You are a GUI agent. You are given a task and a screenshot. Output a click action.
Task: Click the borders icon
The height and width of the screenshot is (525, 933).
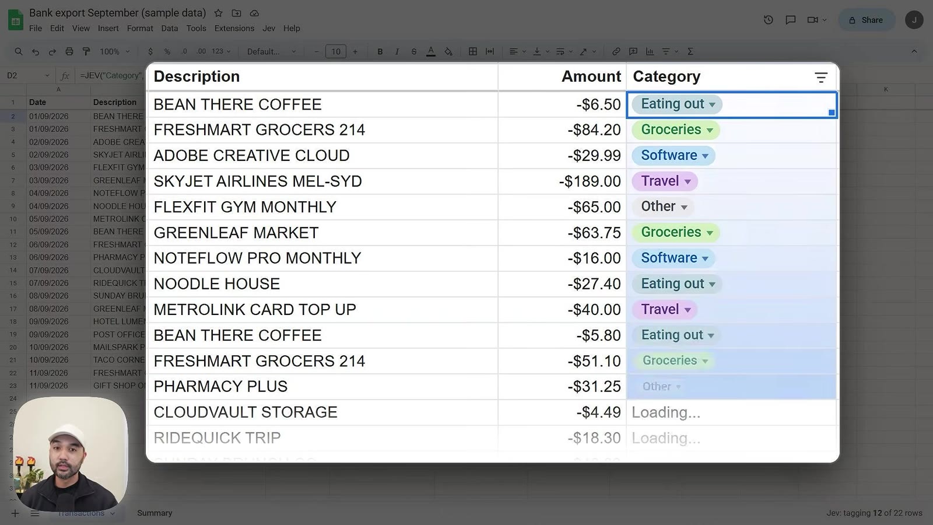pos(473,51)
